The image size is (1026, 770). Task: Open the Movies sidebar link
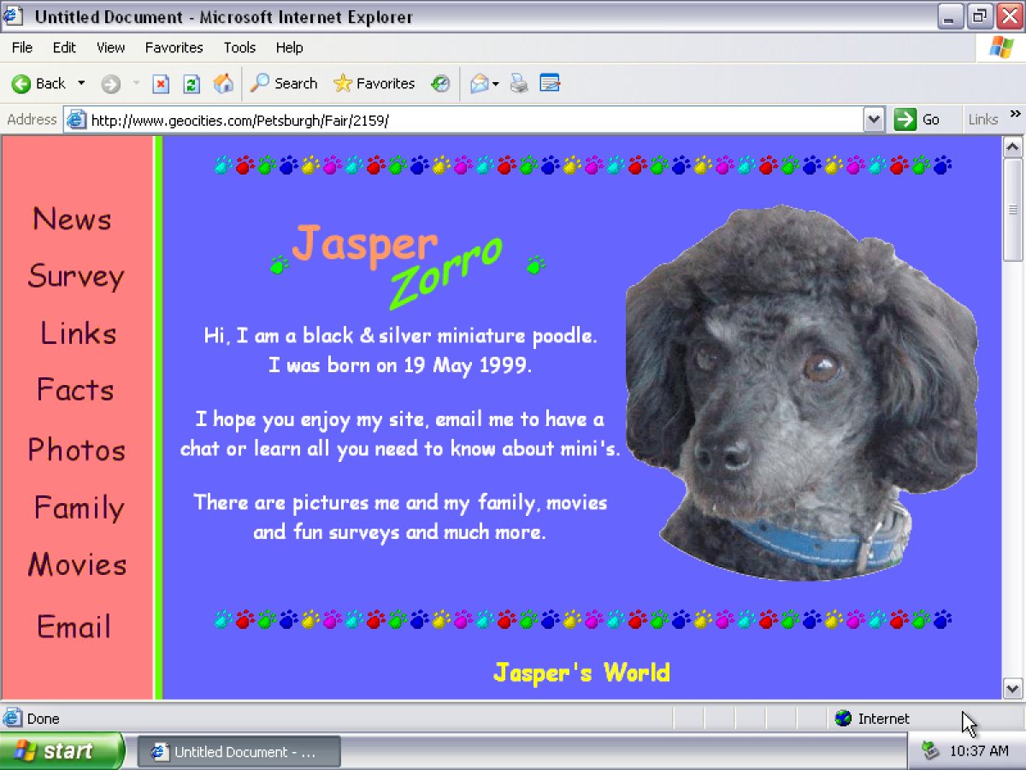[77, 565]
